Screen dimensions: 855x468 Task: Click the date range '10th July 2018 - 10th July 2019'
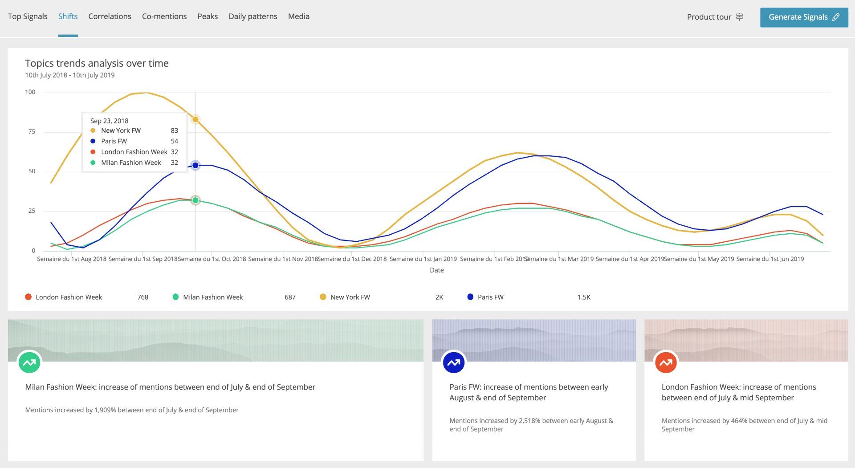(70, 75)
